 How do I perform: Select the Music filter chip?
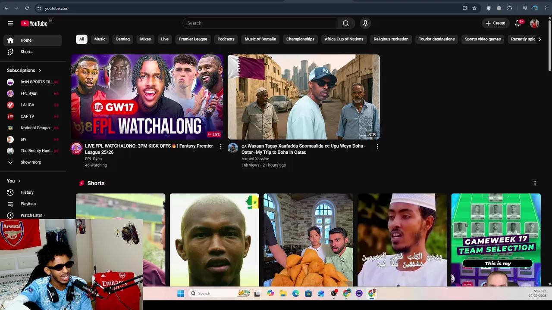pos(100,39)
